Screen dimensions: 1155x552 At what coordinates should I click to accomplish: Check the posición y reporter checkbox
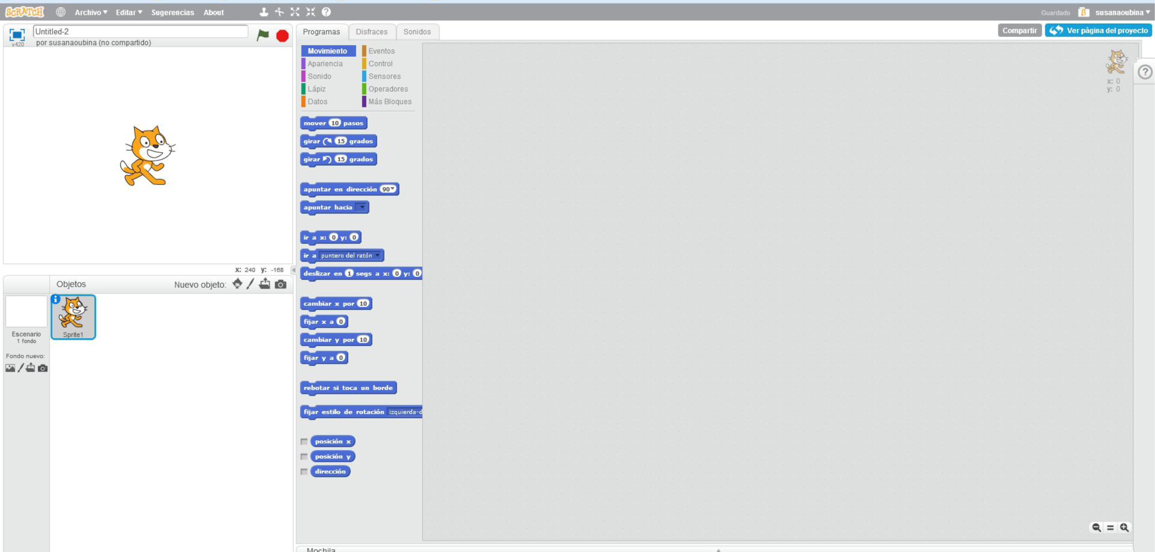pyautogui.click(x=304, y=457)
